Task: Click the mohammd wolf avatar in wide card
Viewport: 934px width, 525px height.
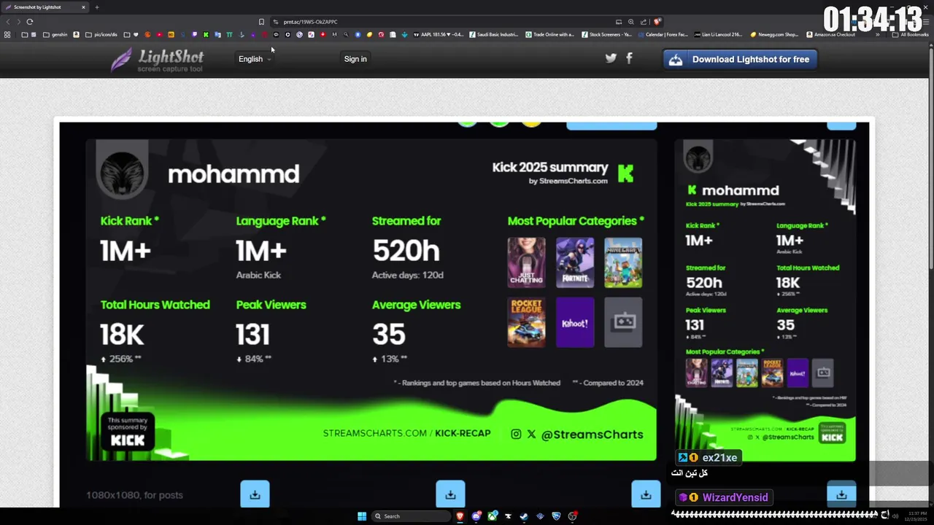Action: point(122,174)
